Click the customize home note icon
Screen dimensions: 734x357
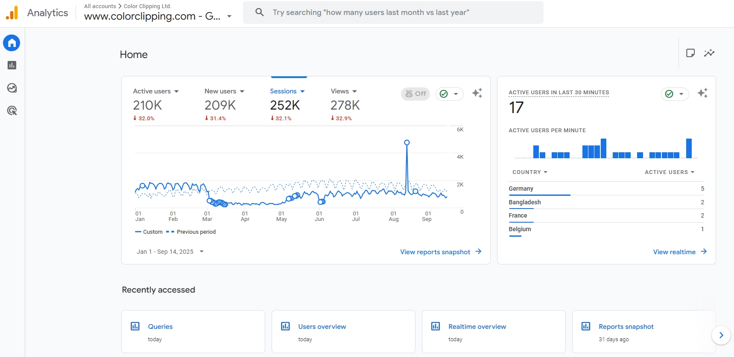pos(690,53)
